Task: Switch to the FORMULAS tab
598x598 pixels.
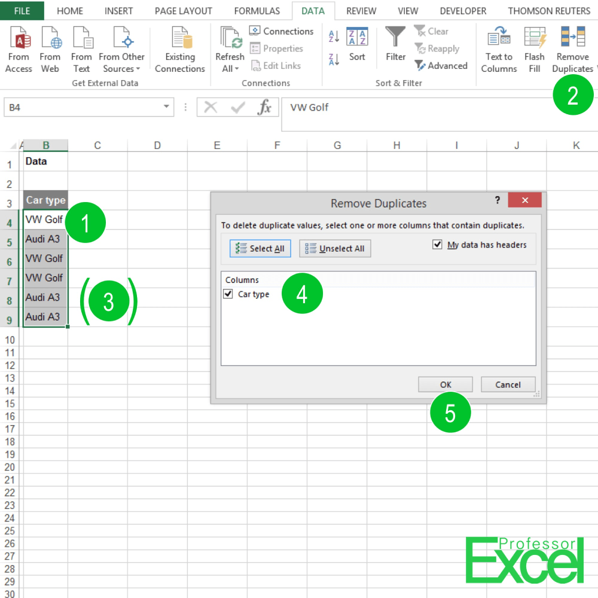Action: pyautogui.click(x=257, y=11)
